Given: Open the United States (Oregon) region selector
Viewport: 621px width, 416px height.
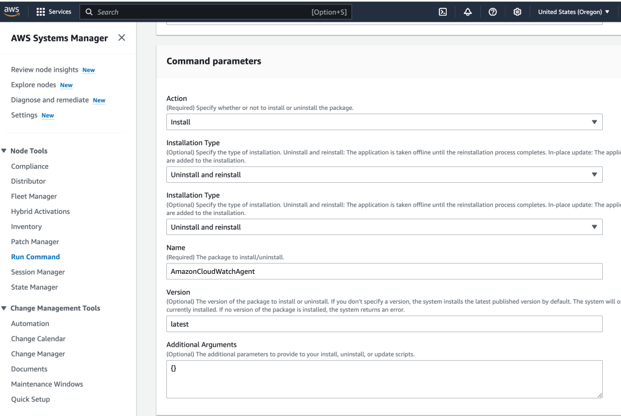Looking at the screenshot, I should (x=573, y=12).
